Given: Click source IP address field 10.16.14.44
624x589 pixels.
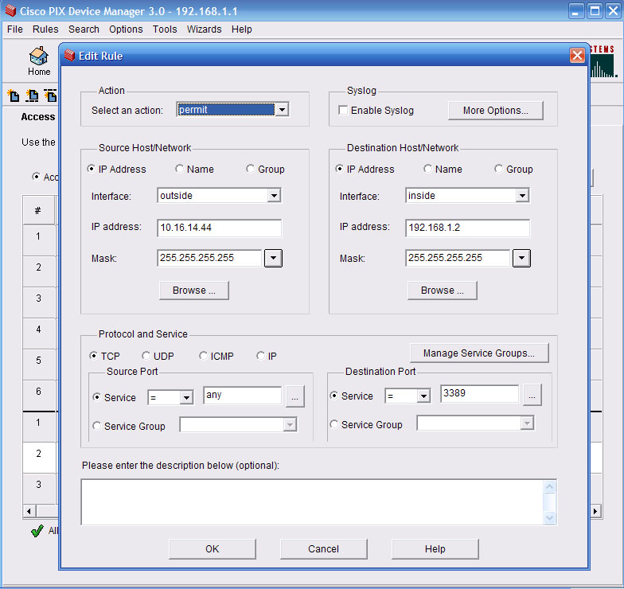Looking at the screenshot, I should point(220,228).
